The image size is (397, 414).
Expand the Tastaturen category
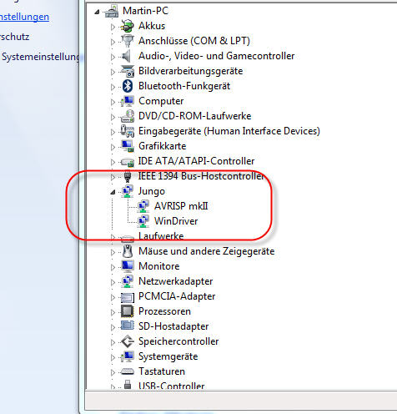coord(113,372)
